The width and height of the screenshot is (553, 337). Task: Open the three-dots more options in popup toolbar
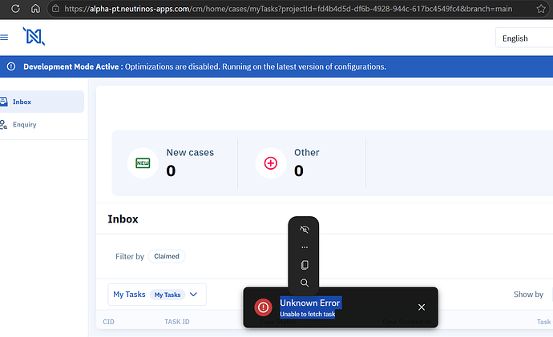305,247
